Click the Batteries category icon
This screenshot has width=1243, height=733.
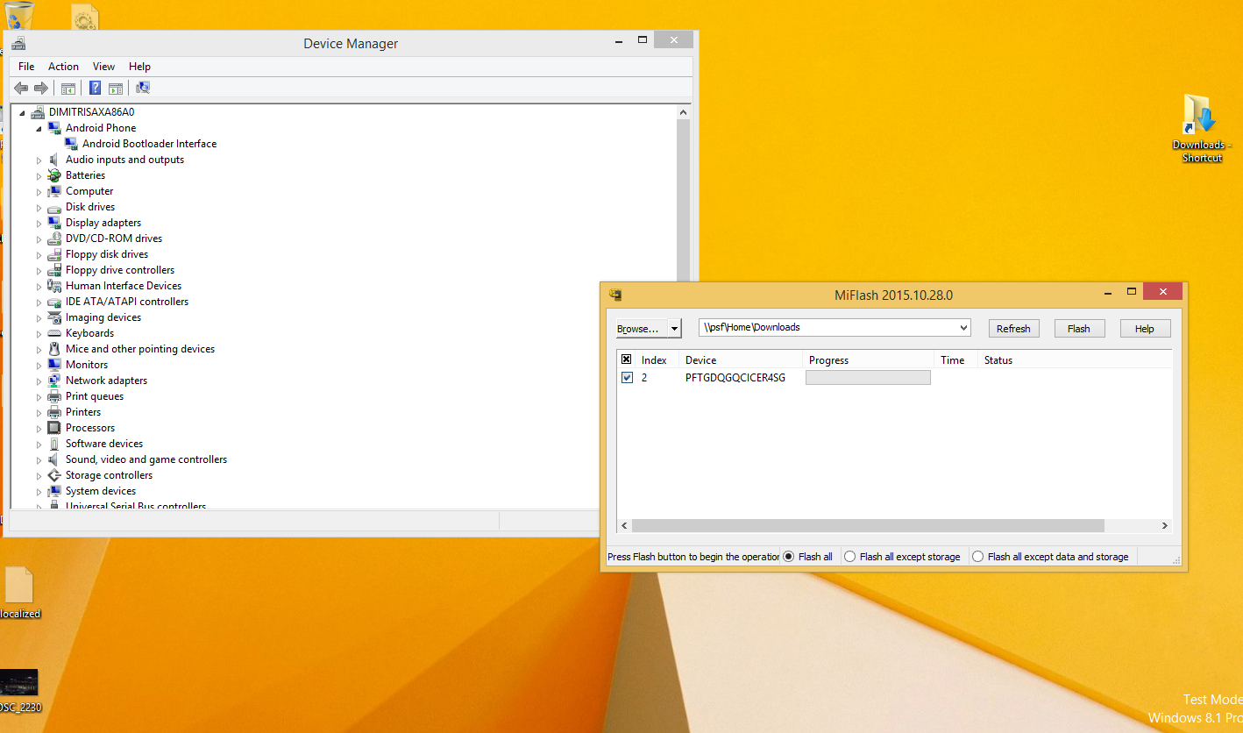(54, 175)
